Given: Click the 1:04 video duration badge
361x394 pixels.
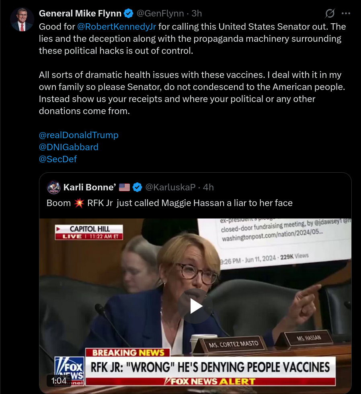Looking at the screenshot, I should [x=59, y=381].
